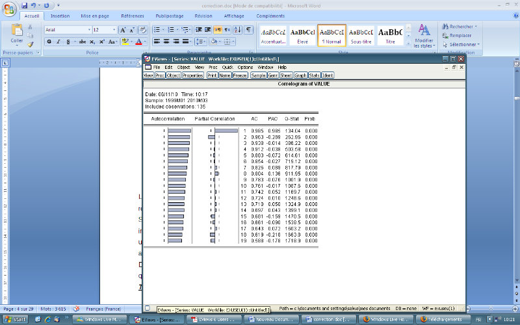Click the Freeze button in EViews
The image size is (520, 325).
(x=240, y=75)
